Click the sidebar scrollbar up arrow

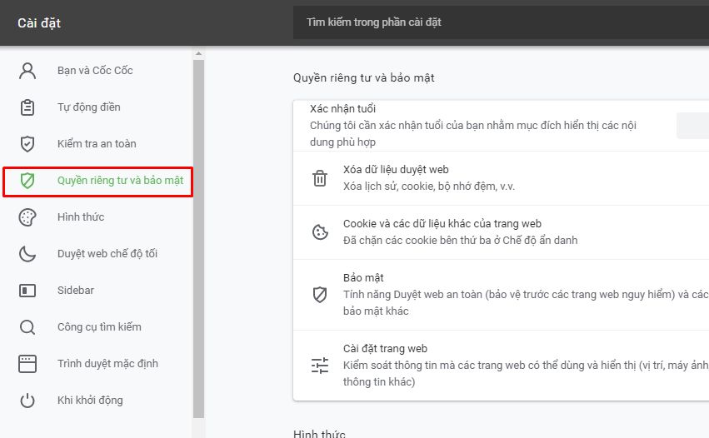[198, 53]
